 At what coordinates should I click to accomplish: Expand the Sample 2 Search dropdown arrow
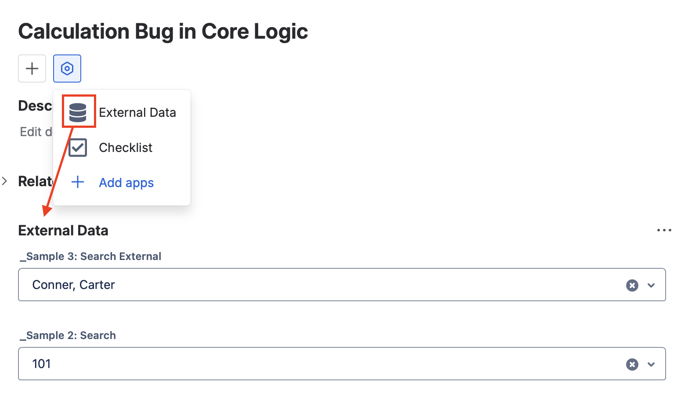pos(651,365)
